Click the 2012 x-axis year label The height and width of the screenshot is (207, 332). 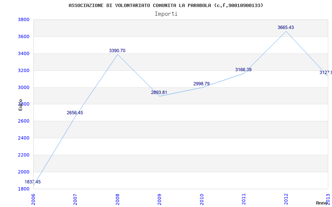pos(286,199)
